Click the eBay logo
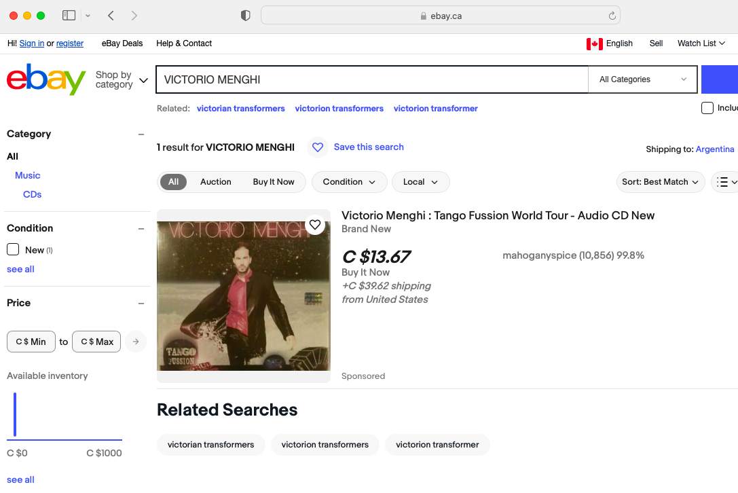 46,79
